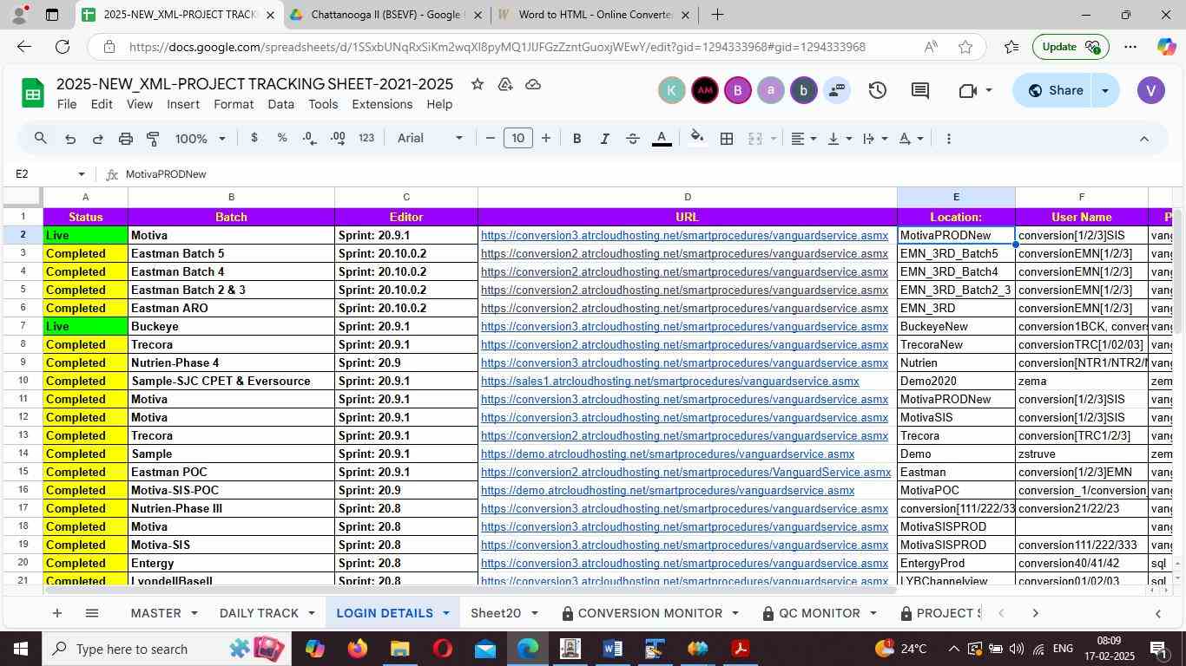Screen dimensions: 1186x666
Task: View cloud document status
Action: click(x=534, y=84)
